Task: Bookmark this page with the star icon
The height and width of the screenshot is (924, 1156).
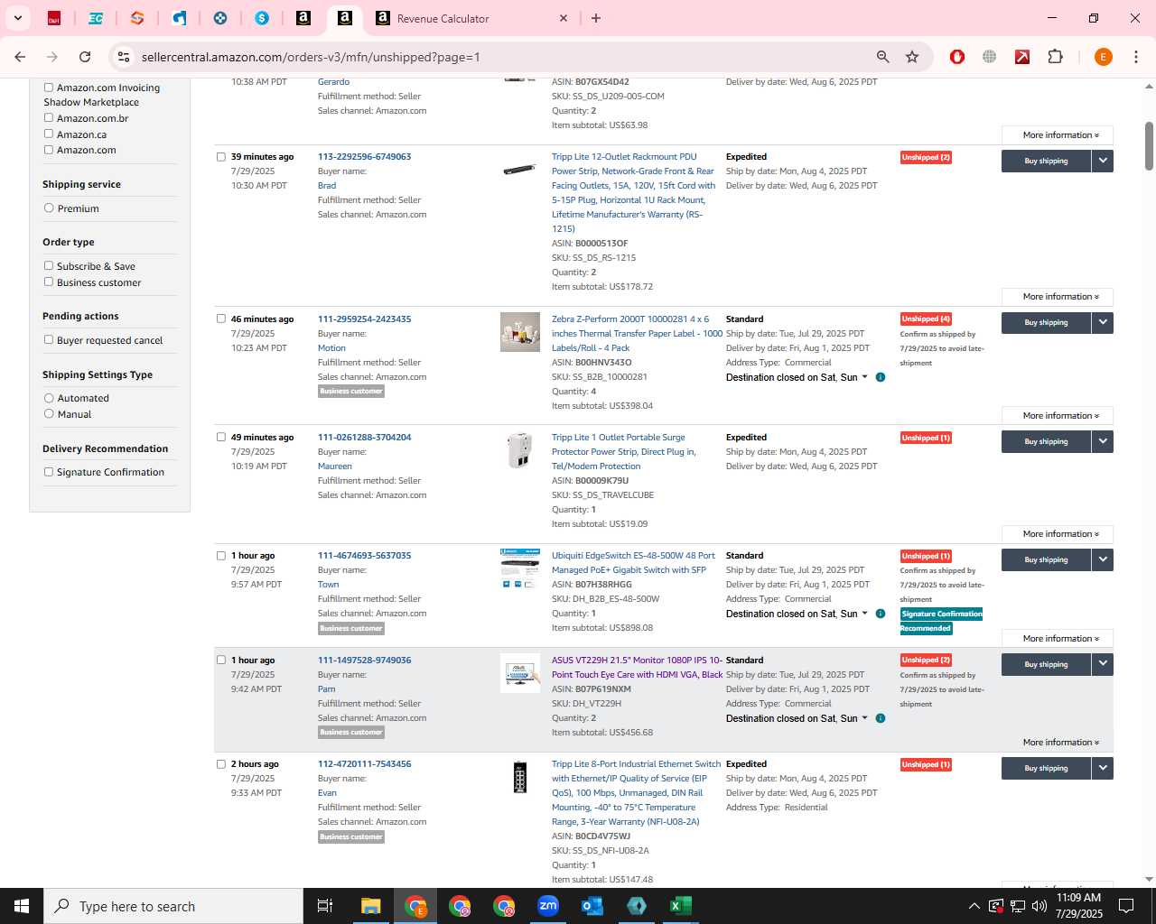Action: 912,57
